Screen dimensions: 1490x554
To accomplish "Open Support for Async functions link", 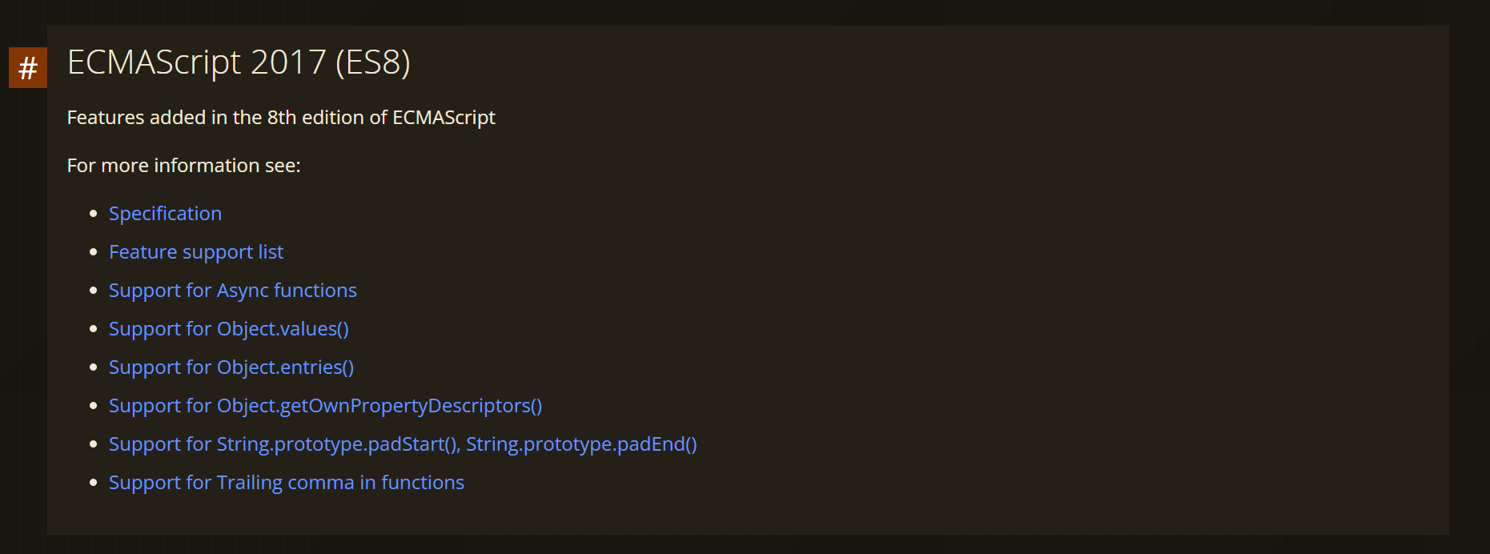I will 233,291.
